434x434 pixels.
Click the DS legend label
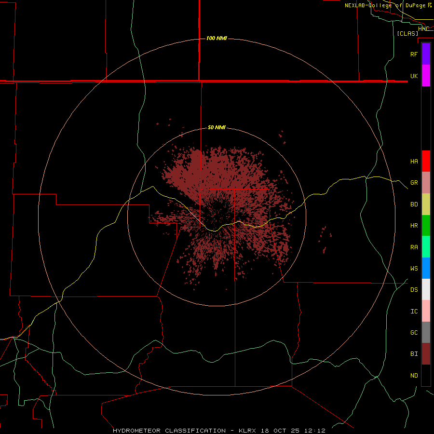click(x=414, y=290)
